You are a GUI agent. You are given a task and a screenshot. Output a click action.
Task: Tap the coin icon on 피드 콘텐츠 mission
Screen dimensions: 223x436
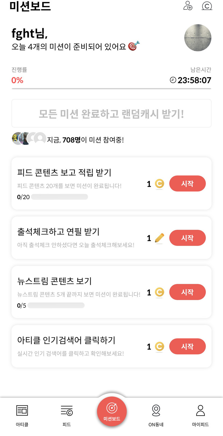pos(160,184)
